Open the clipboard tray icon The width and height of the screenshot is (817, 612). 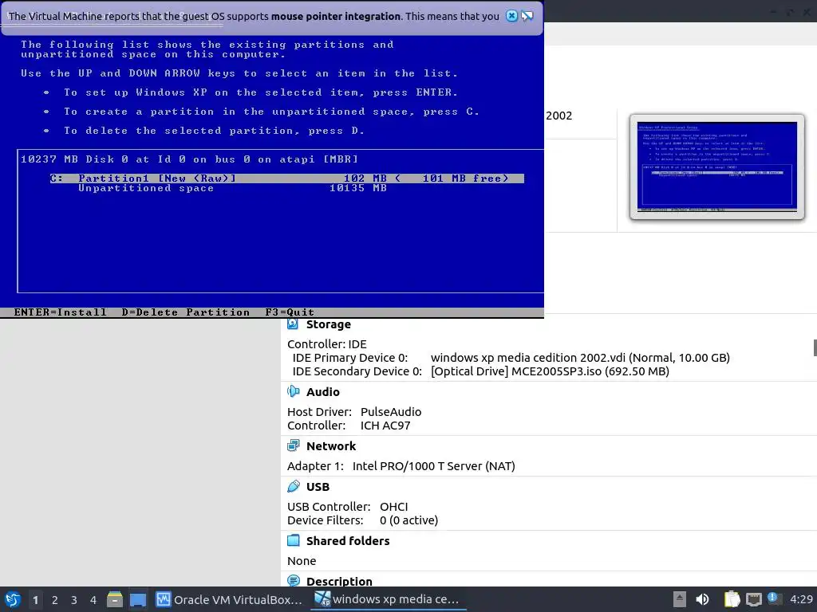(732, 599)
